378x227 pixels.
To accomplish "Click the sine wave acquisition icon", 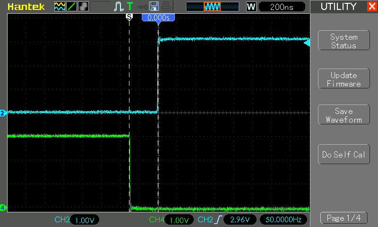I will 60,7.
